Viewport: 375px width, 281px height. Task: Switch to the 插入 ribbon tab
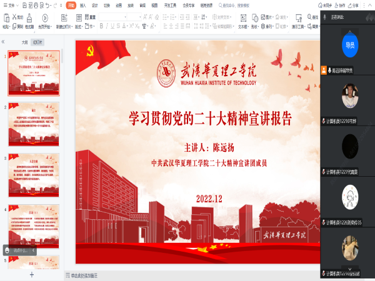coord(82,5)
